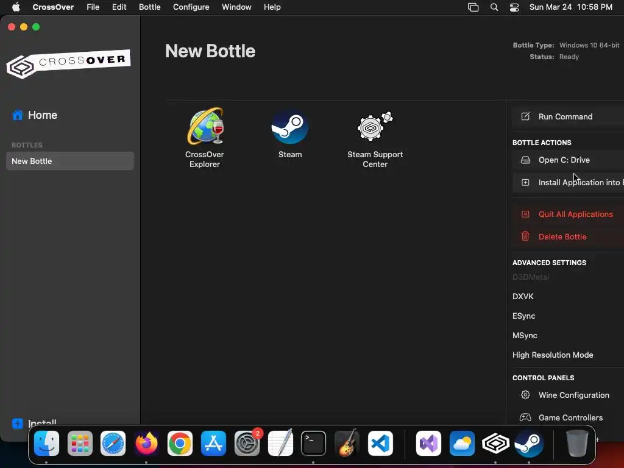Open Terminal from the Dock

tap(313, 444)
